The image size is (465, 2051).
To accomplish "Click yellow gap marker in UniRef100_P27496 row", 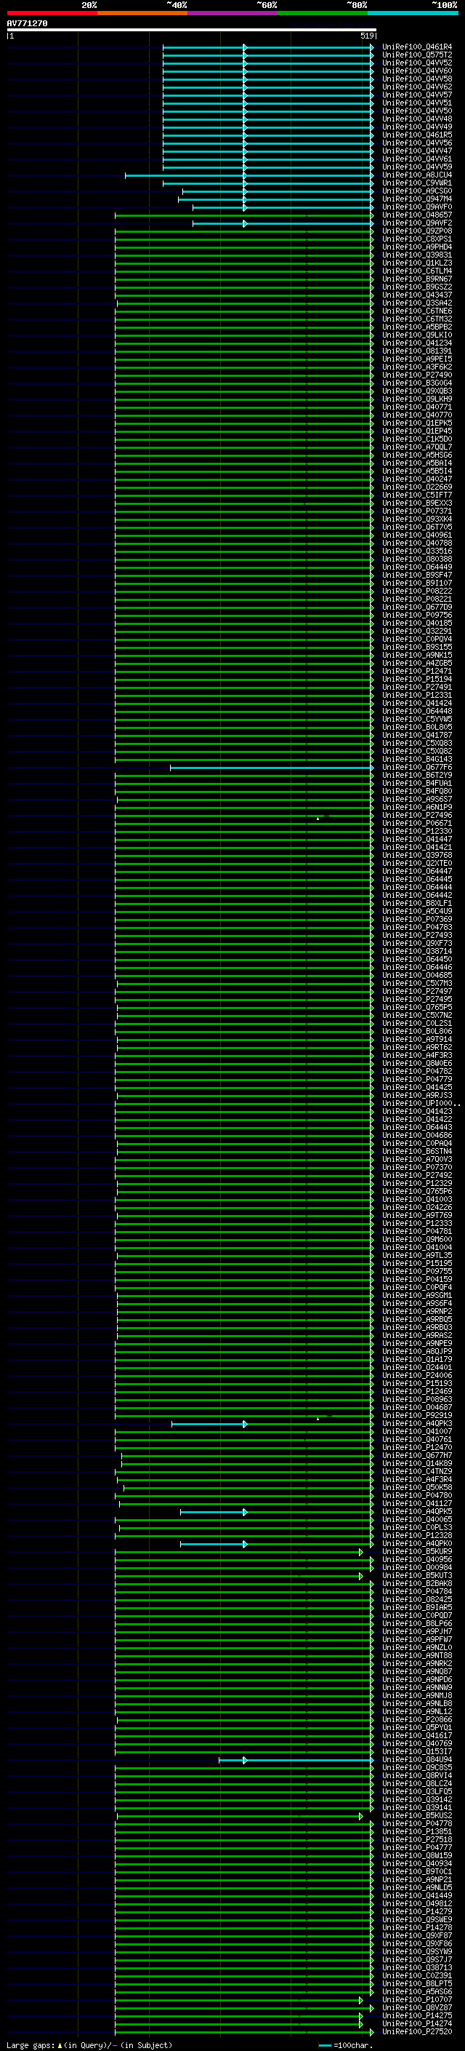I will [x=318, y=819].
